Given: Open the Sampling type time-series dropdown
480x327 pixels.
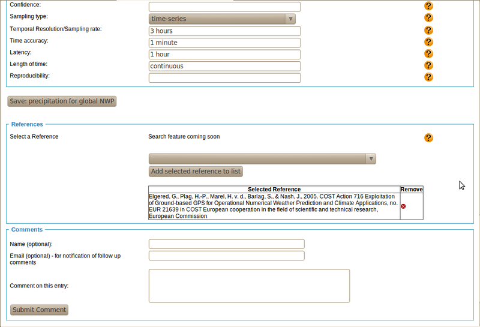Looking at the screenshot, I should point(222,19).
